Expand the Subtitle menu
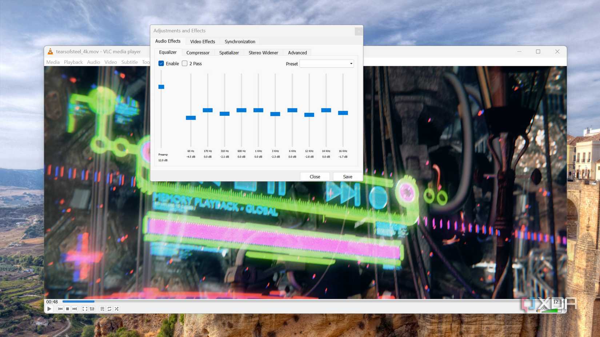Viewport: 600px width, 337px height. [x=129, y=62]
